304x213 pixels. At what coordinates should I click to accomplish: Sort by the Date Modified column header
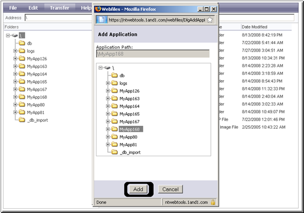point(254,27)
